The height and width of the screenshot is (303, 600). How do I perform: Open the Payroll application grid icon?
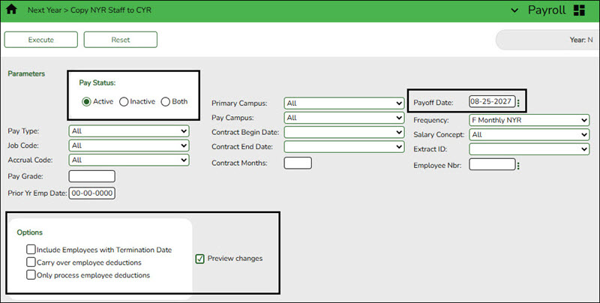pos(580,10)
